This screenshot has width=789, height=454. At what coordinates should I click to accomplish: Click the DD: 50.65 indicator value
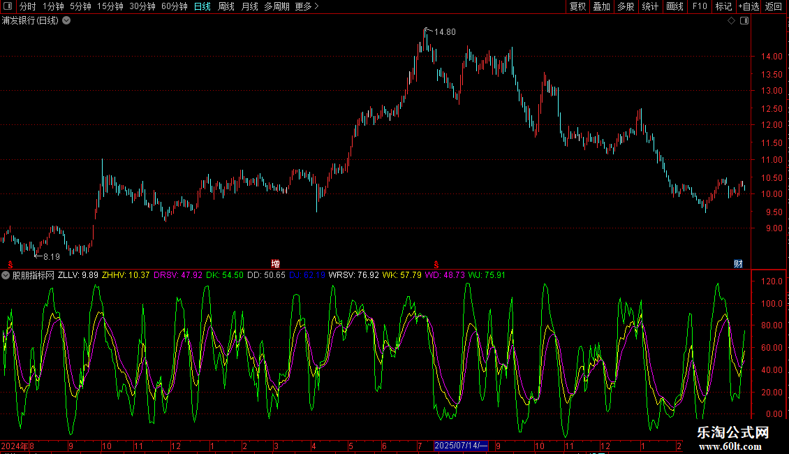pyautogui.click(x=266, y=275)
